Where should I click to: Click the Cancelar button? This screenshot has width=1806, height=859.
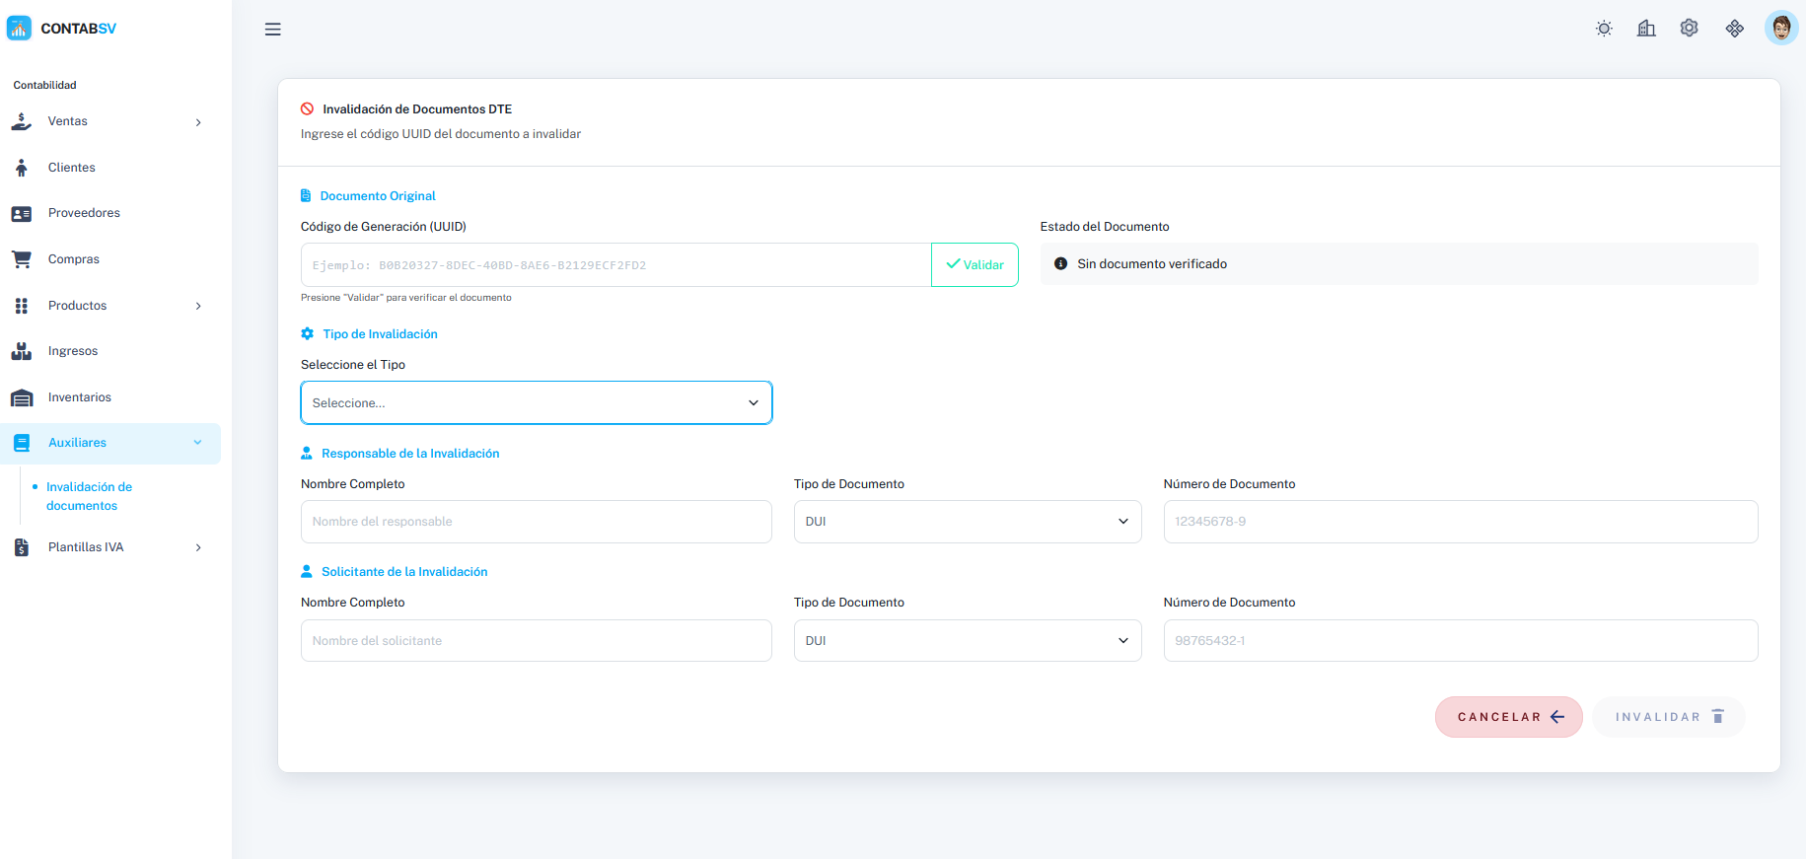coord(1508,717)
